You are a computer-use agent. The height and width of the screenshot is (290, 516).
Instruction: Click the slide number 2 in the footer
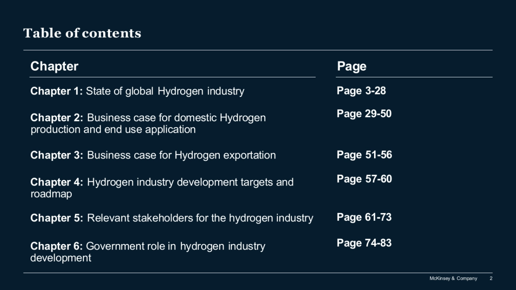point(491,278)
